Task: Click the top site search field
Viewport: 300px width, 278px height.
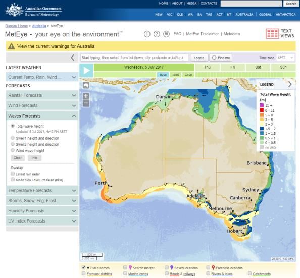Action: [x=251, y=4]
